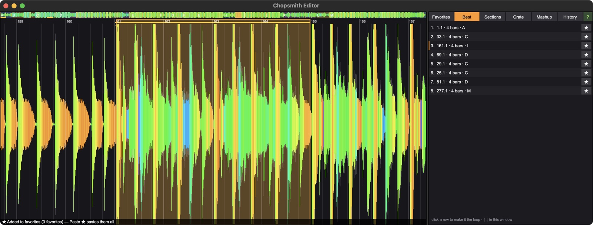This screenshot has width=593, height=225.
Task: Load loop 81.1 · 4 bars · D
Action: click(505, 82)
